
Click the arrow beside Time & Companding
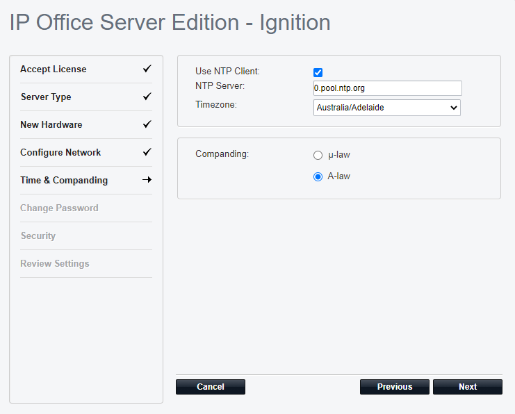point(147,180)
